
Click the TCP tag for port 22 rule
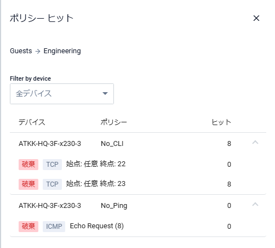tap(52, 165)
